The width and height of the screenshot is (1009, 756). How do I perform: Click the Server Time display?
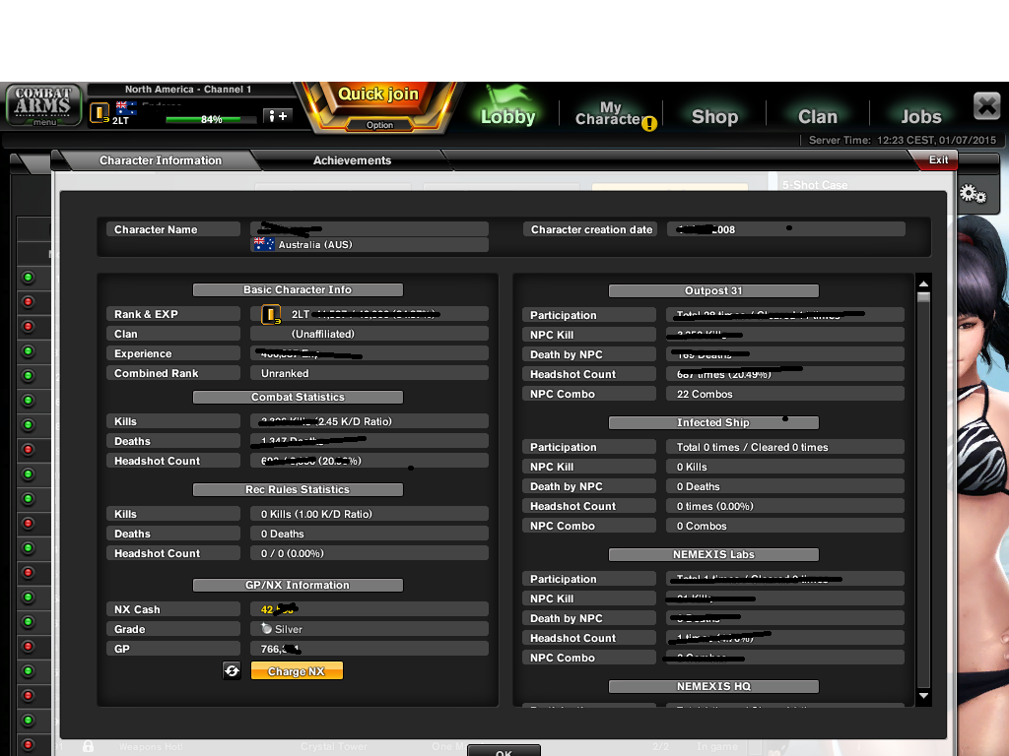pyautogui.click(x=903, y=140)
